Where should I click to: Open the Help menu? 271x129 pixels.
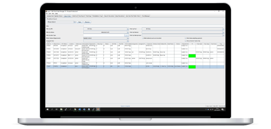point(56,13)
